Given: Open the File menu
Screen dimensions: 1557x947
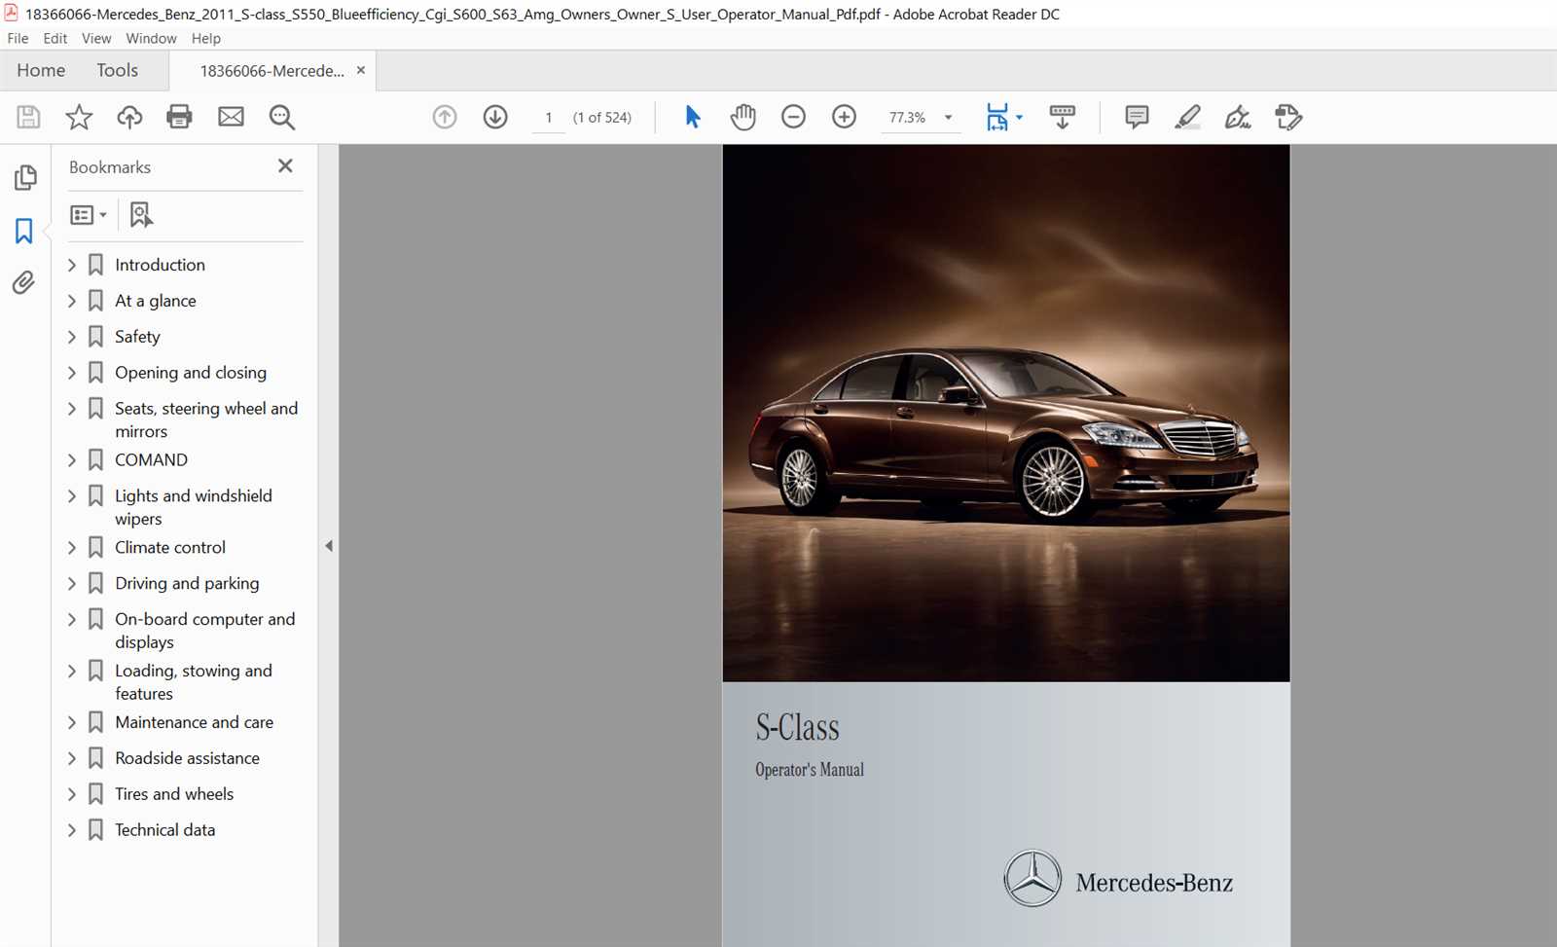Looking at the screenshot, I should coord(18,38).
